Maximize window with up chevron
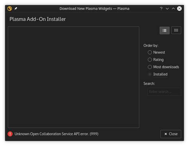The image size is (189, 146). tap(173, 9)
